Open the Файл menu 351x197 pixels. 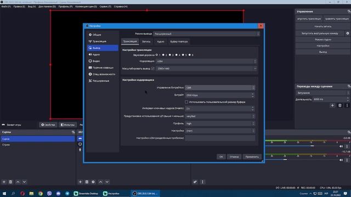pyautogui.click(x=6, y=7)
